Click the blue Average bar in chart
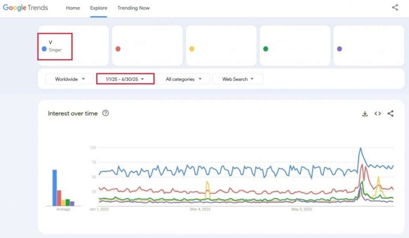This screenshot has width=409, height=238. coord(55,188)
